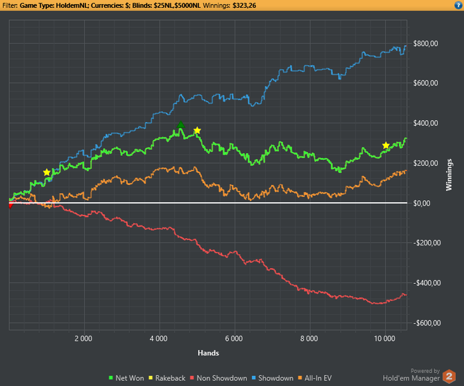Viewport: 464px width, 386px height.
Task: Click the $400,00 y-axis label
Action: [x=426, y=123]
